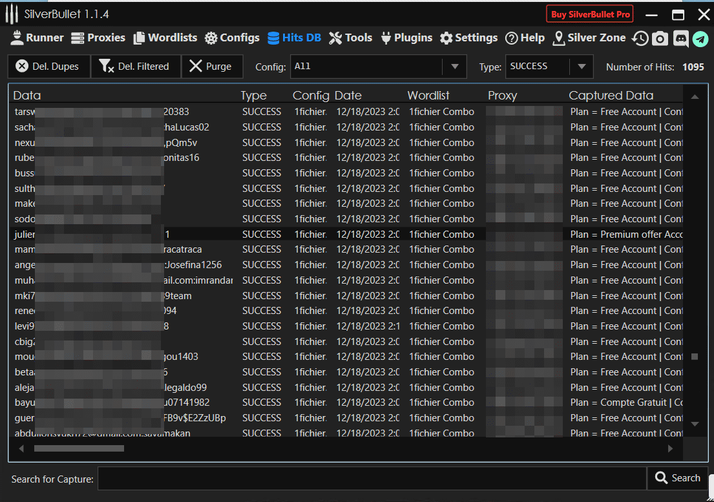Switch to the Configs section
Viewport: 714px width, 502px height.
coord(232,38)
